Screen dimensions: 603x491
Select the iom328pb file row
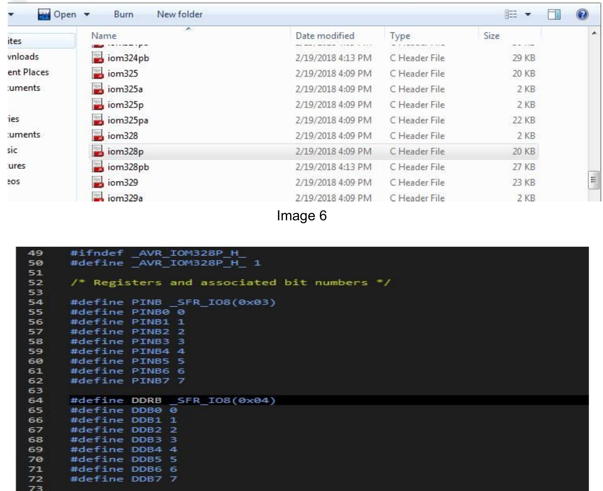click(128, 167)
